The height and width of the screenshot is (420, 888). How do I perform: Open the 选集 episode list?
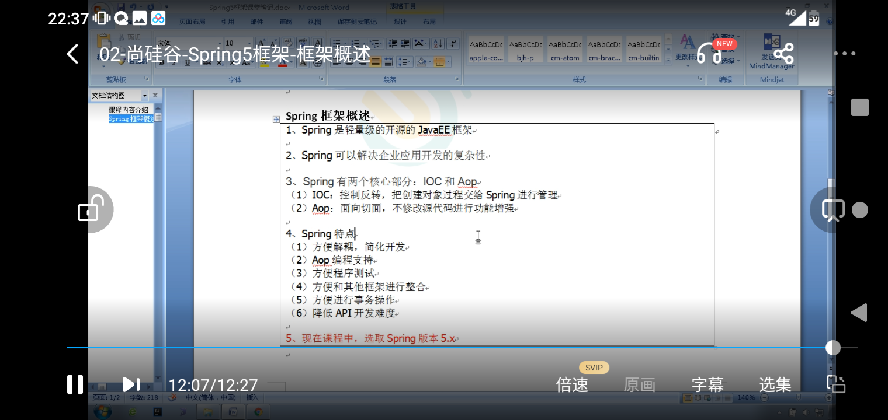pyautogui.click(x=775, y=385)
